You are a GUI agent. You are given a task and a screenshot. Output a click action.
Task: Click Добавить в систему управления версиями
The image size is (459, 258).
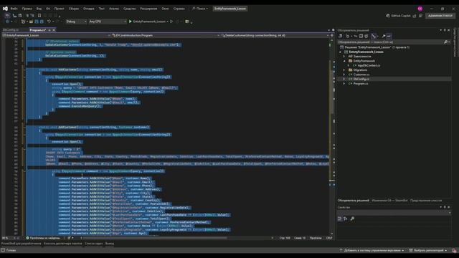(x=372, y=250)
